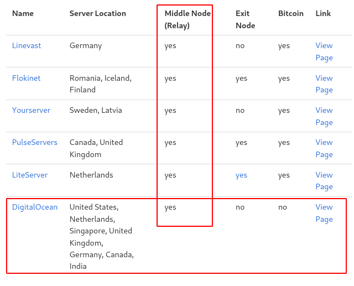Visit the PulseServers link

coord(34,142)
